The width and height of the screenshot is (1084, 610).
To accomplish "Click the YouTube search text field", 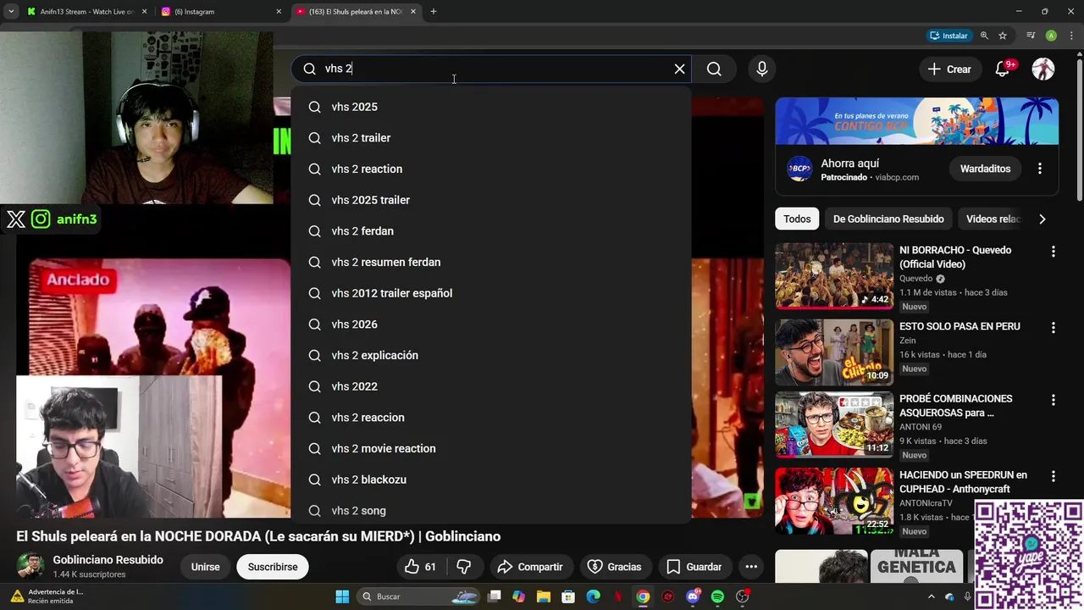I will (491, 69).
